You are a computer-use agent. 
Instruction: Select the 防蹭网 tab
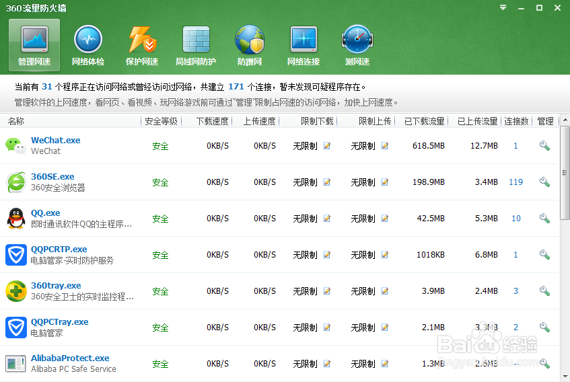250,45
